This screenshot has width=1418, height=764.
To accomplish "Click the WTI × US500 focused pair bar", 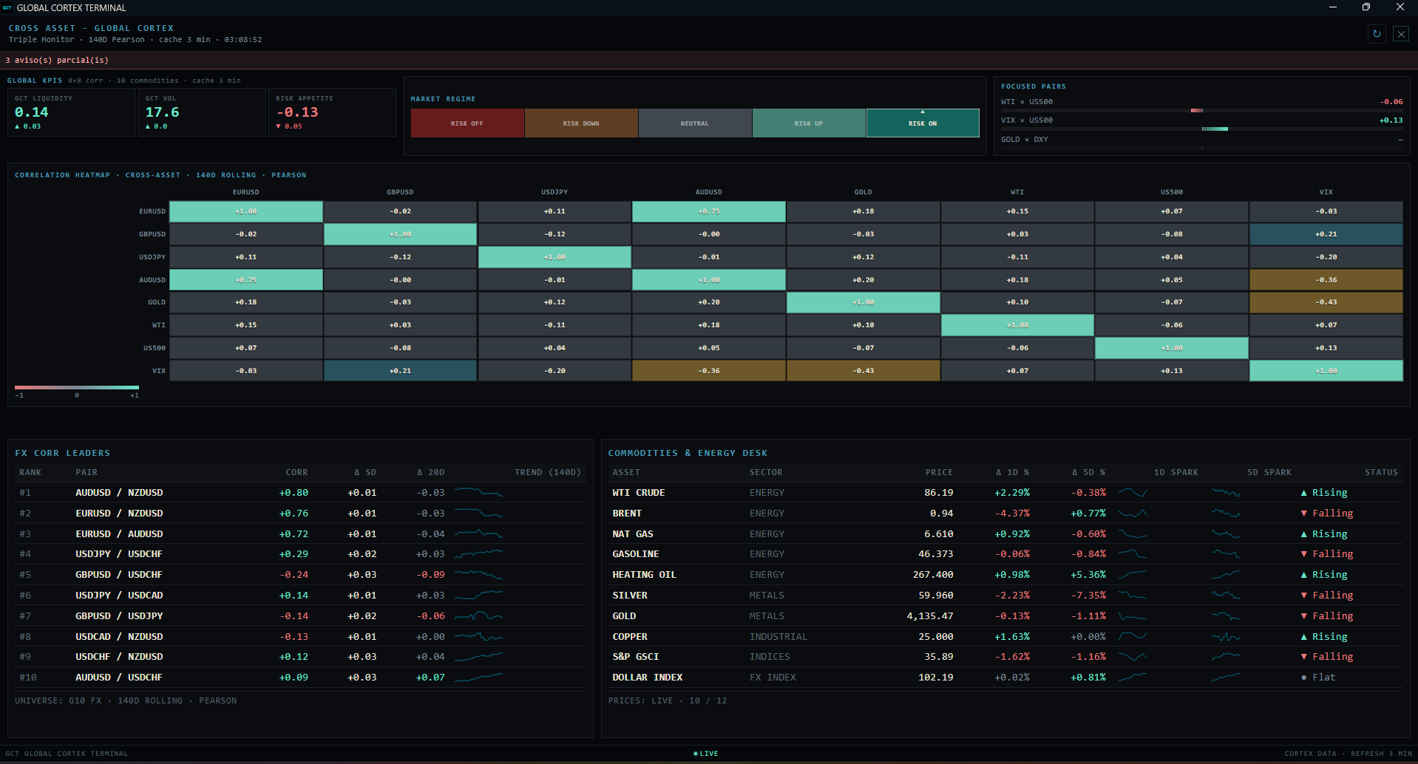I will pos(1202,111).
